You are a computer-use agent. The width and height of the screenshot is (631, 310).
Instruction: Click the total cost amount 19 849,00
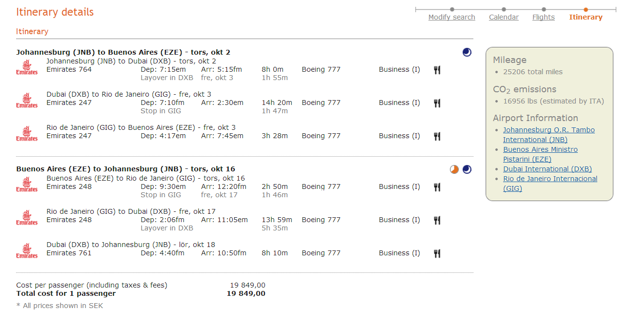coord(246,293)
